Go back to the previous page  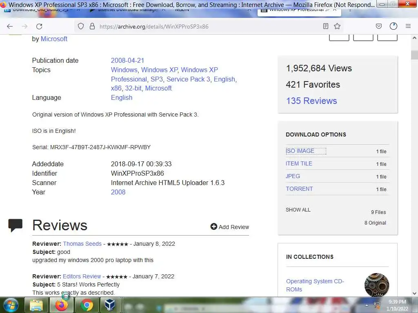click(x=10, y=26)
